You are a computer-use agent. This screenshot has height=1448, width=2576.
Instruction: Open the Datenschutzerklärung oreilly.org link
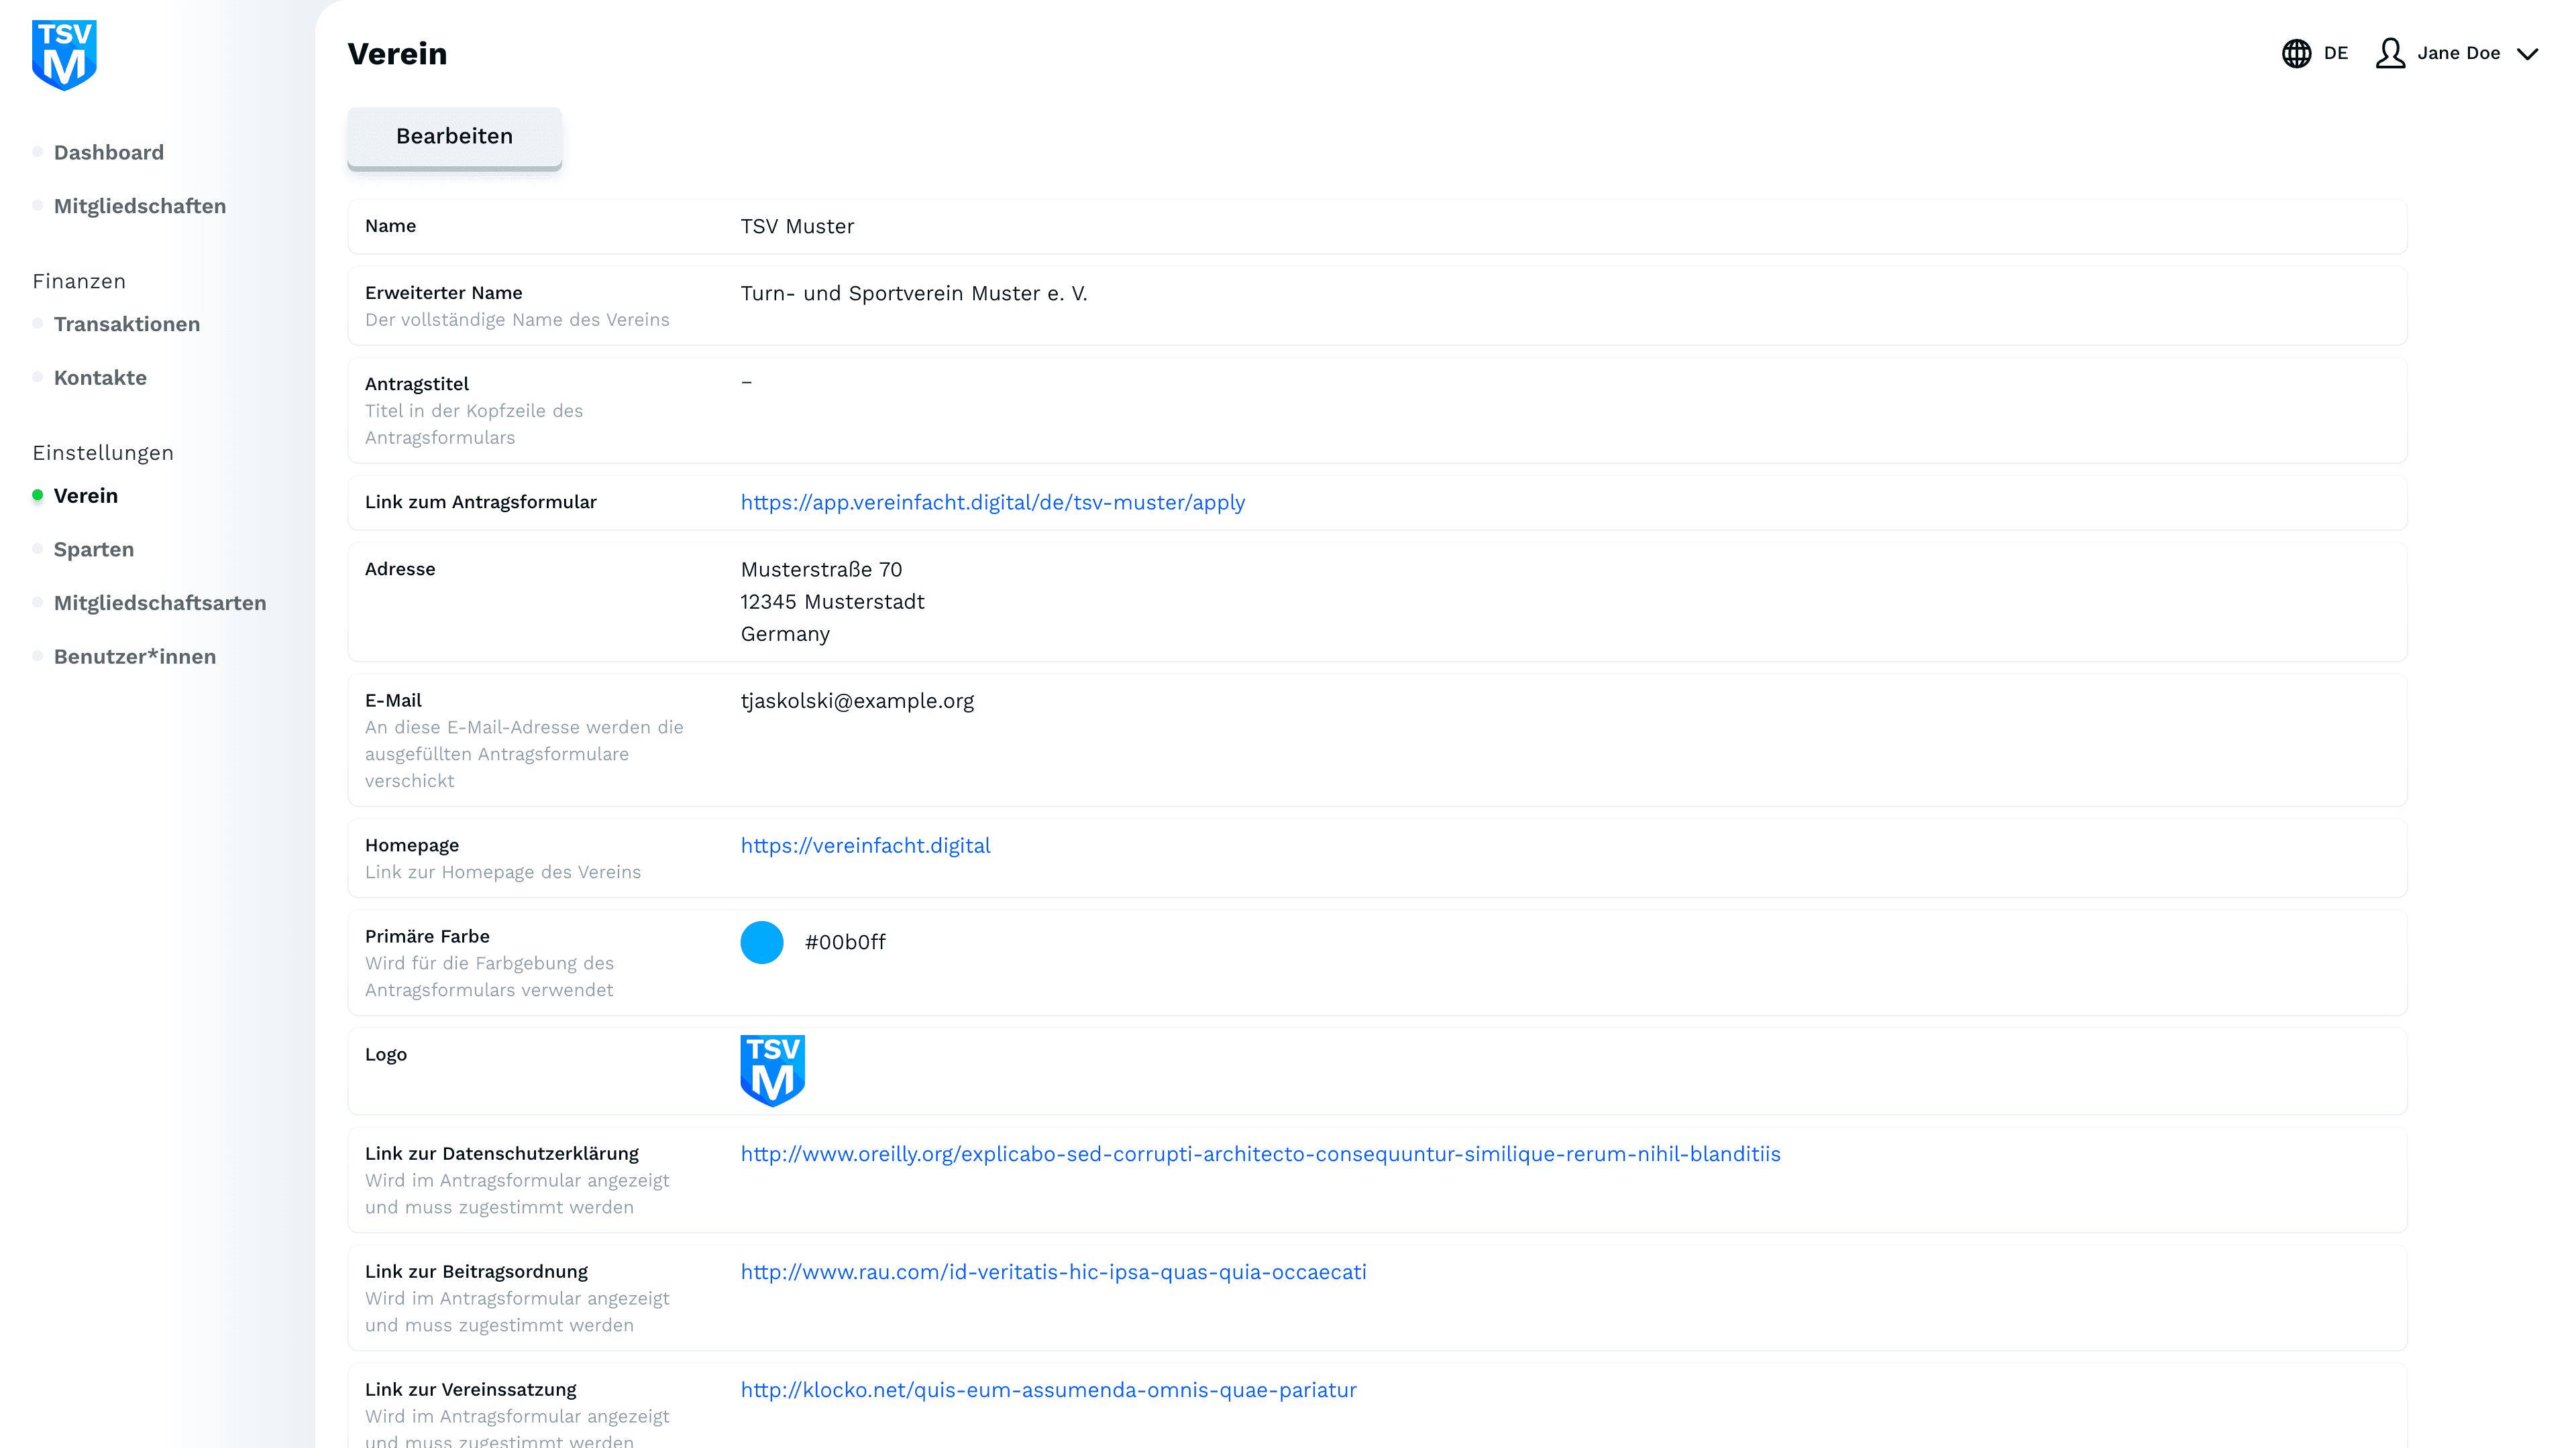pyautogui.click(x=1260, y=1154)
